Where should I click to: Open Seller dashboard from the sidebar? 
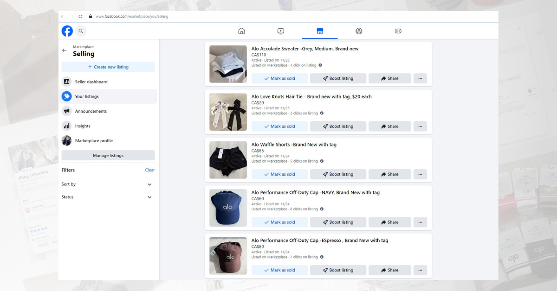108,82
